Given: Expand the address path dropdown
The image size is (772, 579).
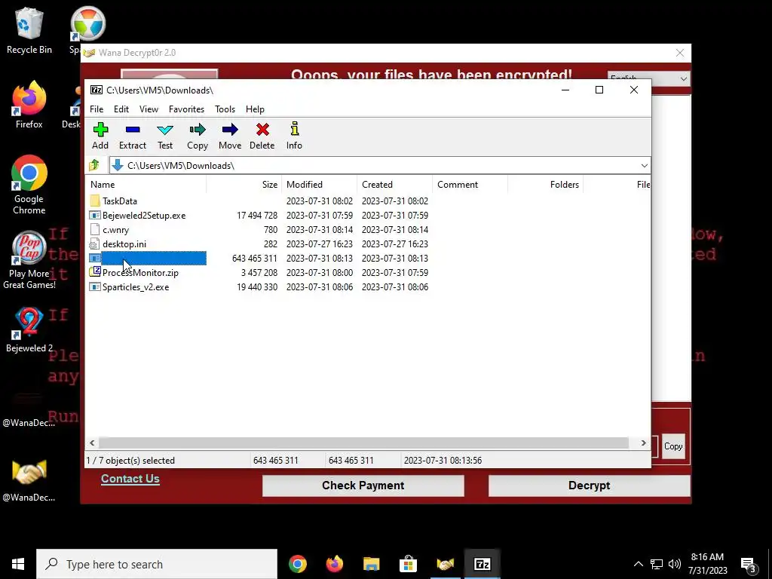Looking at the screenshot, I should [x=644, y=165].
